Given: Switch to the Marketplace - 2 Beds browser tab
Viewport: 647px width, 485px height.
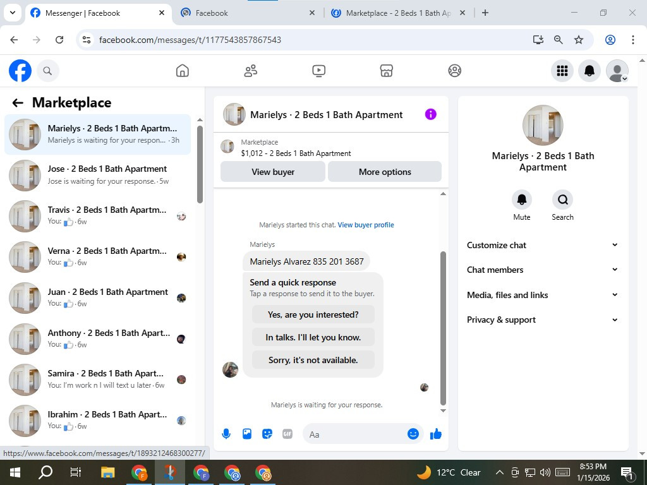Looking at the screenshot, I should [399, 13].
